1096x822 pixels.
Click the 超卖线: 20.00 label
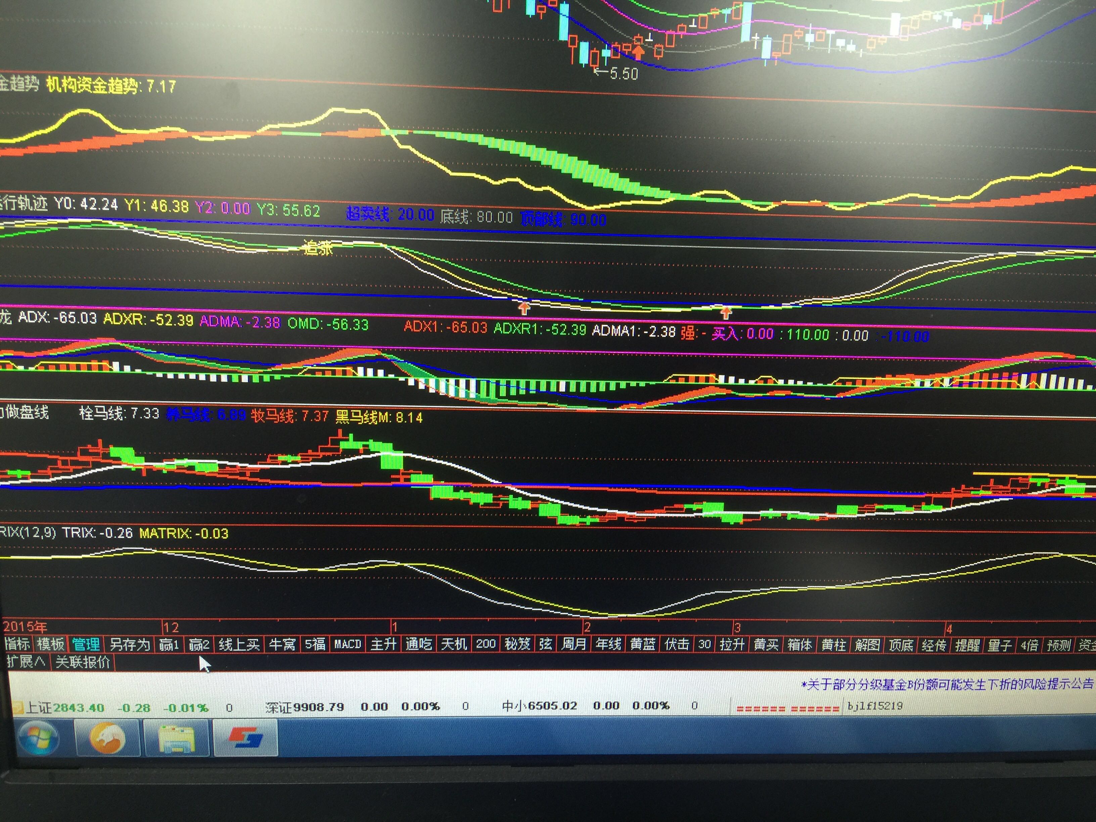click(x=390, y=214)
